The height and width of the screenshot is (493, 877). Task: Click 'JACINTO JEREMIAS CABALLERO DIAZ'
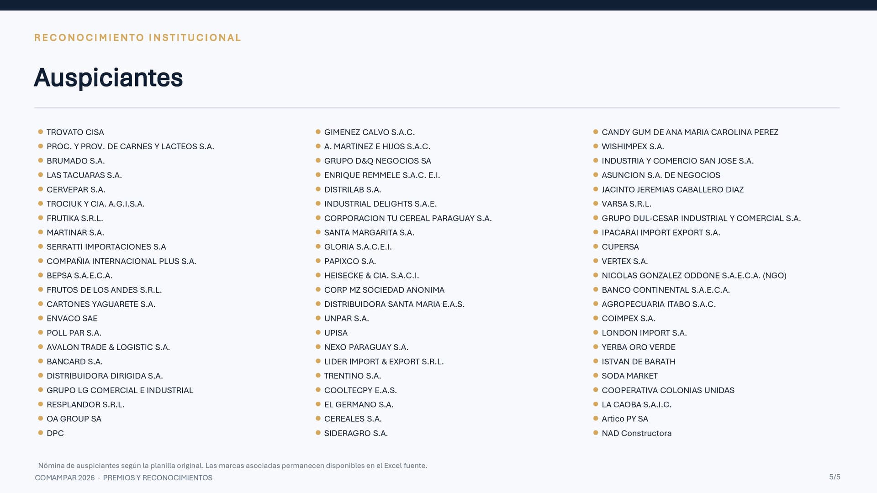click(673, 189)
